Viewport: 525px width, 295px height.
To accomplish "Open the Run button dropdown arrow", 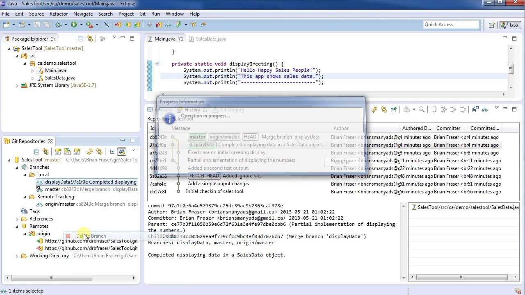I will 81,25.
